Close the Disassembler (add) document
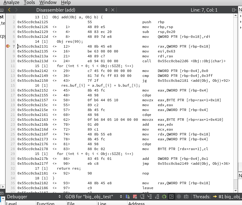The width and height of the screenshot is (242, 205). tap(113, 10)
